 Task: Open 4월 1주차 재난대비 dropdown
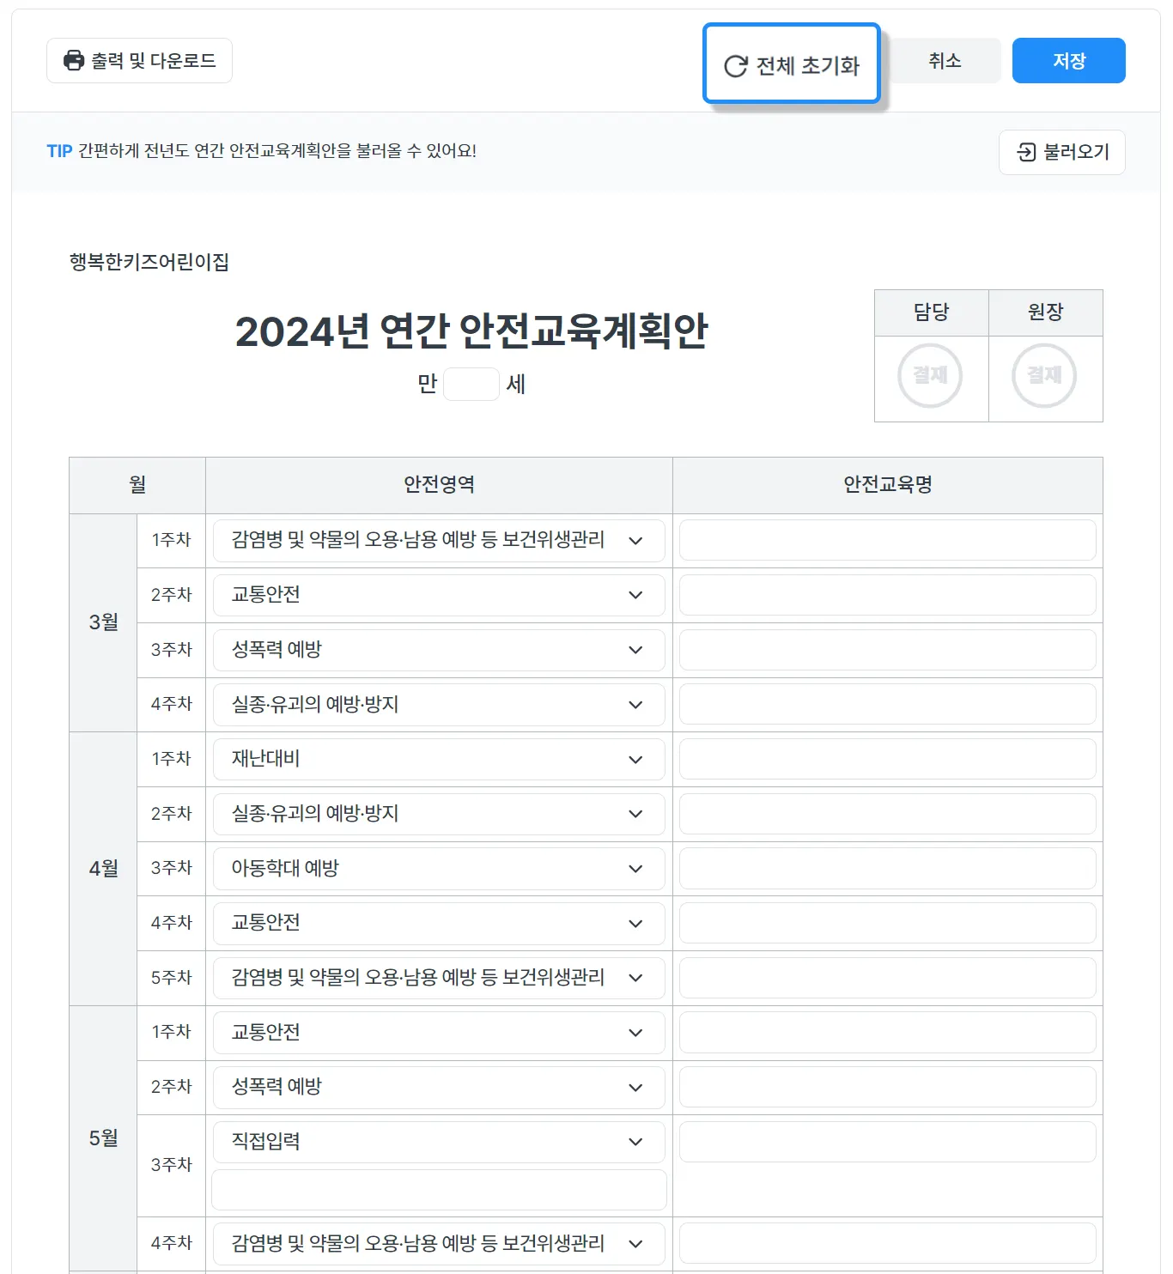(x=439, y=760)
